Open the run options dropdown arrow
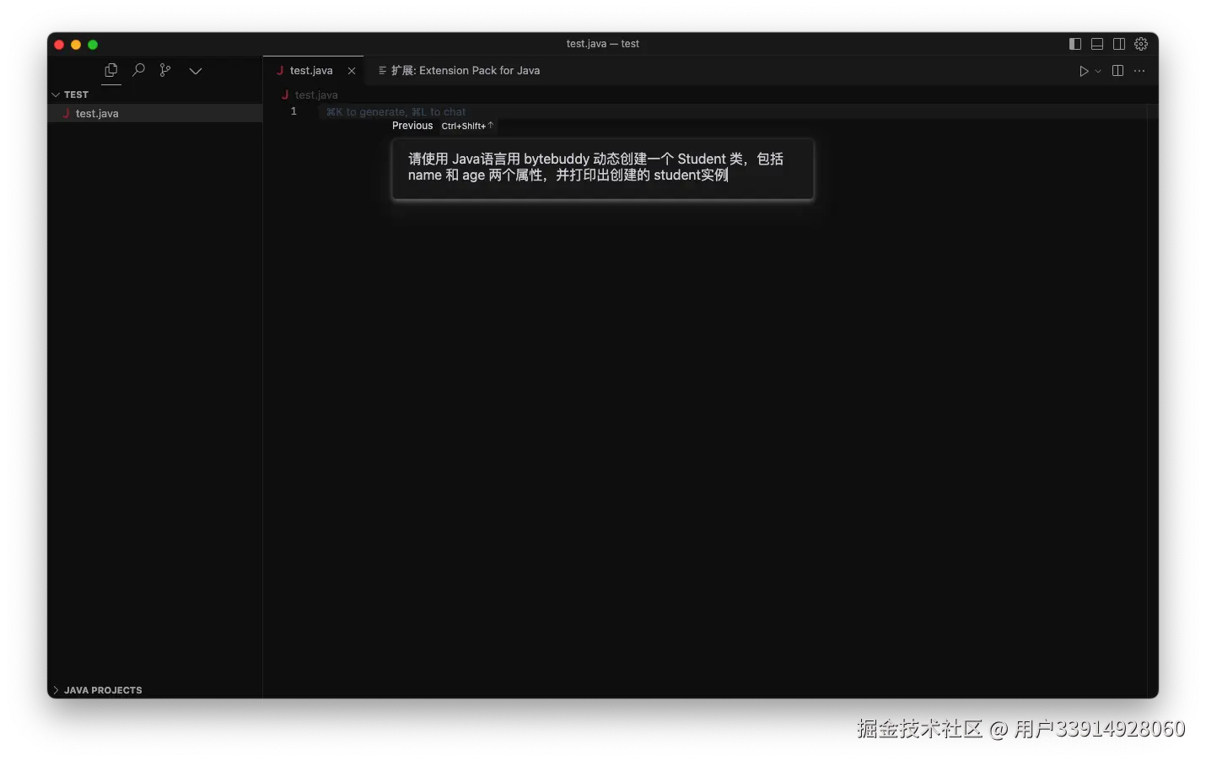The image size is (1206, 761). pyautogui.click(x=1099, y=71)
